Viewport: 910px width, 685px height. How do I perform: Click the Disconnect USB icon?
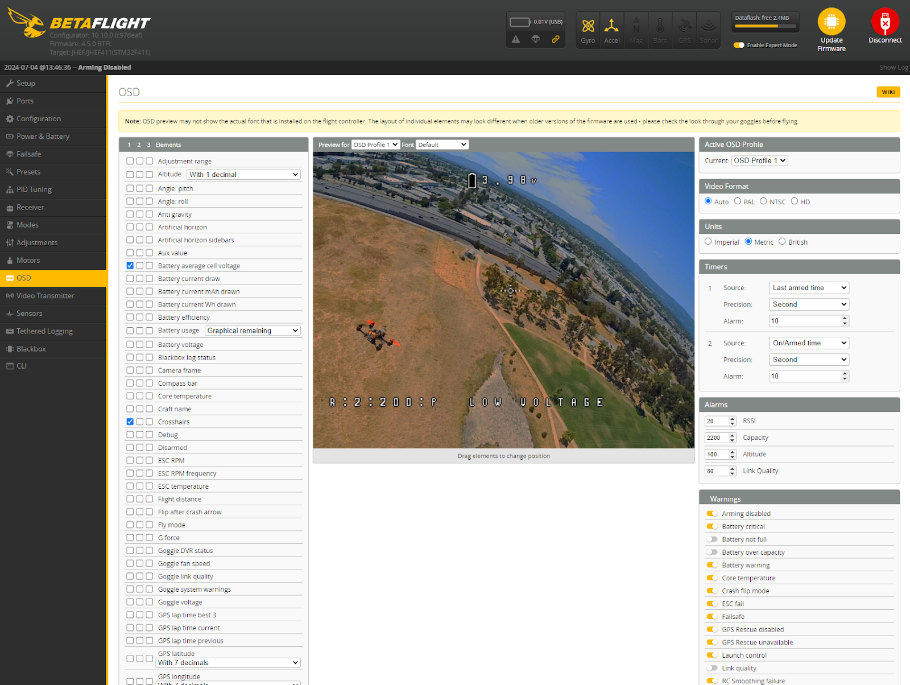coord(884,22)
